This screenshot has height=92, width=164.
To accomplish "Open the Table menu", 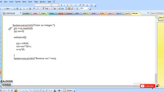I will tap(36, 2).
